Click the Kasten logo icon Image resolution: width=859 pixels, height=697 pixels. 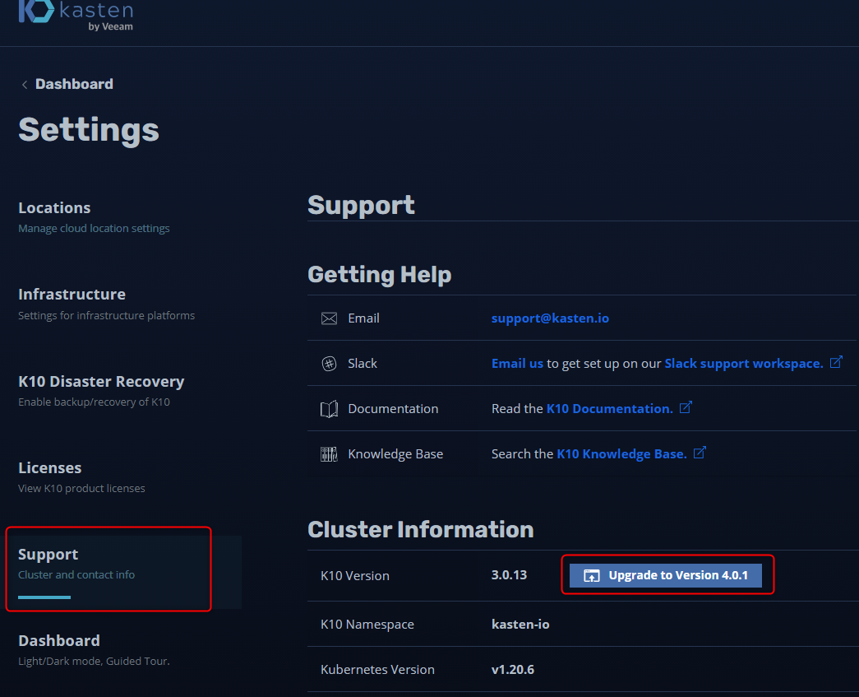[35, 12]
